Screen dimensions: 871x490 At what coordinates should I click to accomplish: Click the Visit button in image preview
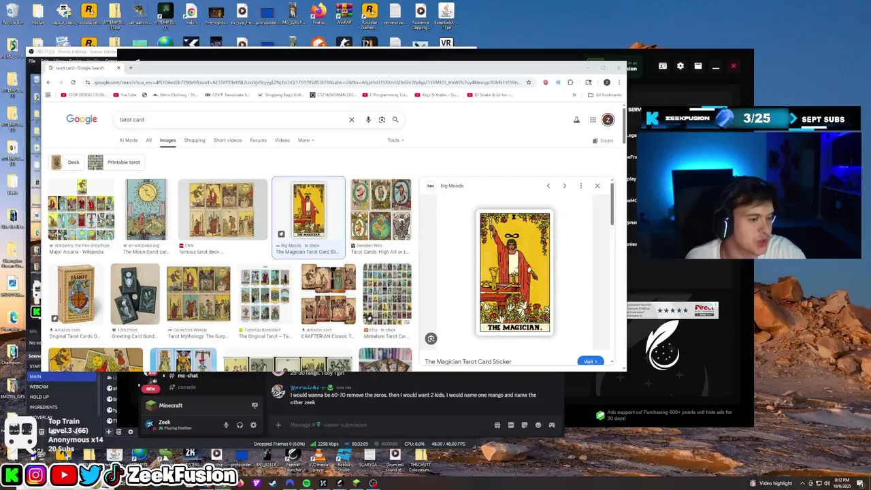[590, 361]
